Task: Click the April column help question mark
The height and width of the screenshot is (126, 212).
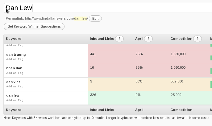Action: [x=148, y=39]
